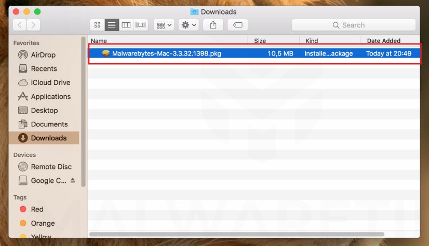Click the sidebar vertical scrollbar
This screenshot has height=246, width=429.
click(x=83, y=112)
